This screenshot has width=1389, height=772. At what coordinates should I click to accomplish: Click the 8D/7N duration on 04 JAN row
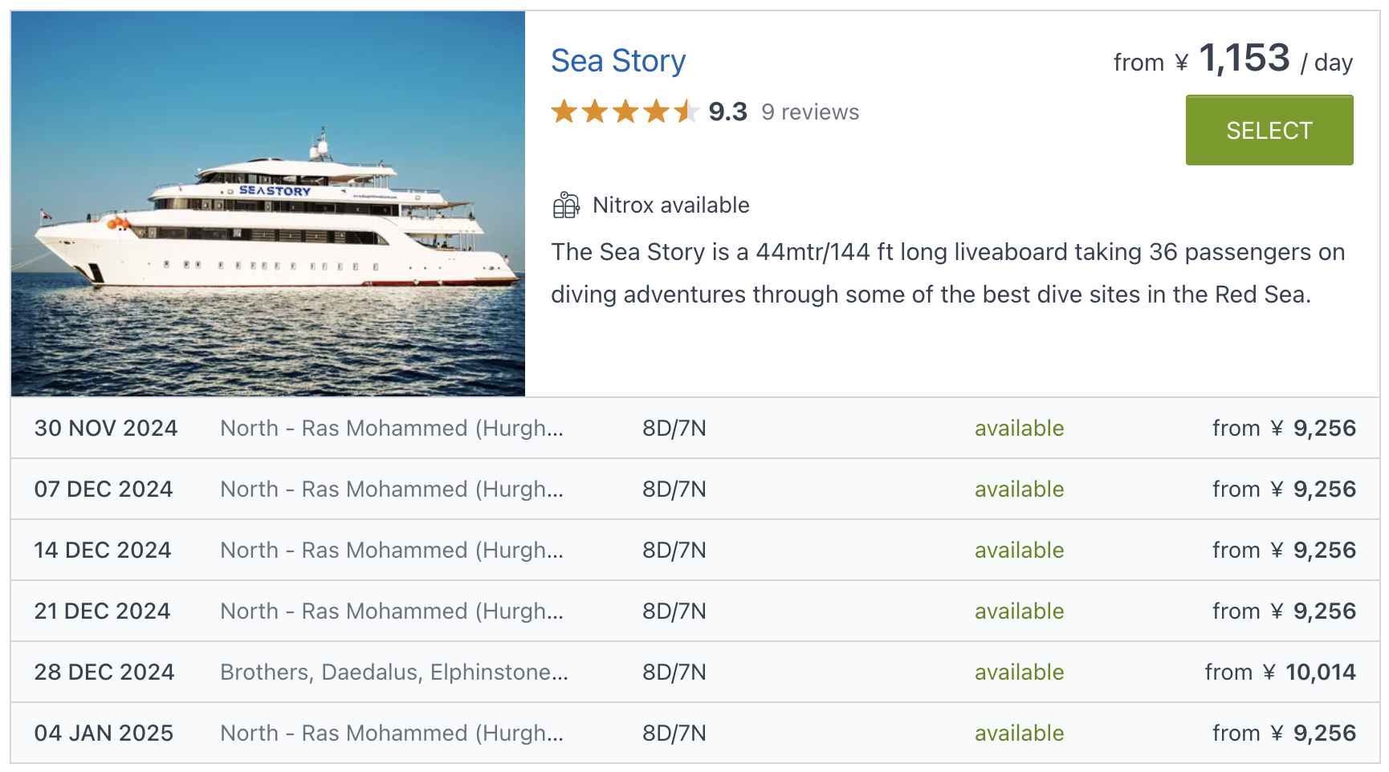pyautogui.click(x=674, y=733)
